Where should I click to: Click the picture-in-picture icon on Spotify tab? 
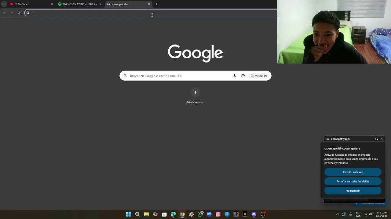(x=96, y=4)
